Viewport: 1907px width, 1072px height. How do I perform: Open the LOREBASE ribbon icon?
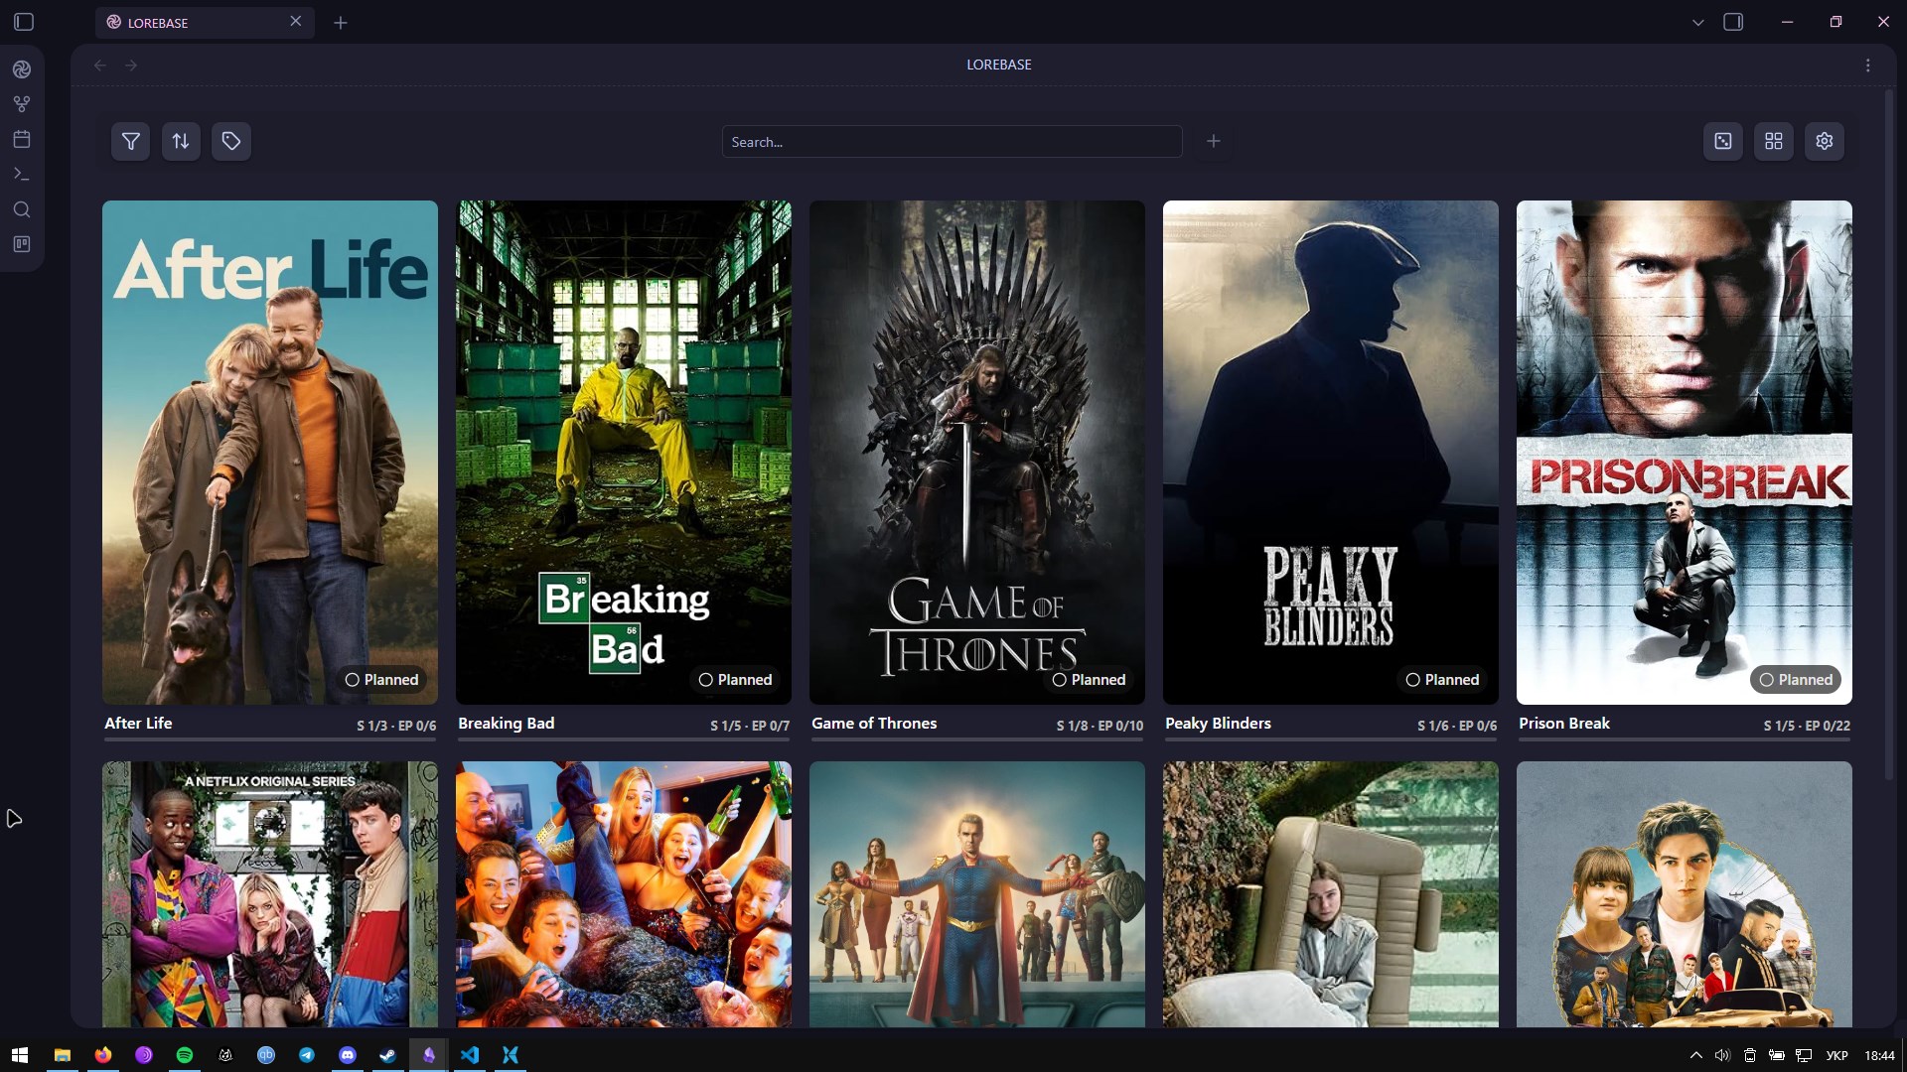click(22, 69)
